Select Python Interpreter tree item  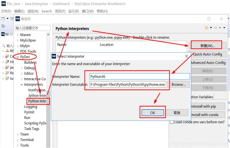[x=37, y=101]
